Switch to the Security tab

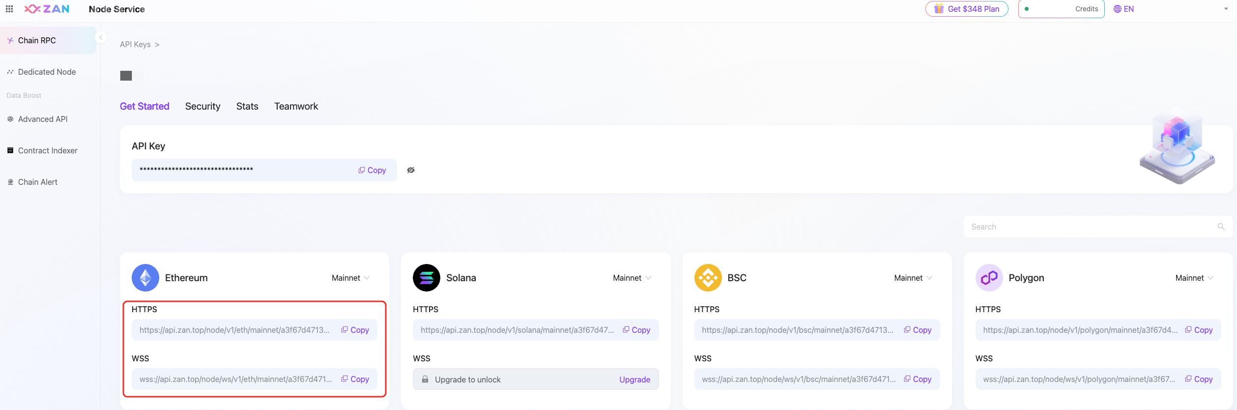tap(202, 106)
